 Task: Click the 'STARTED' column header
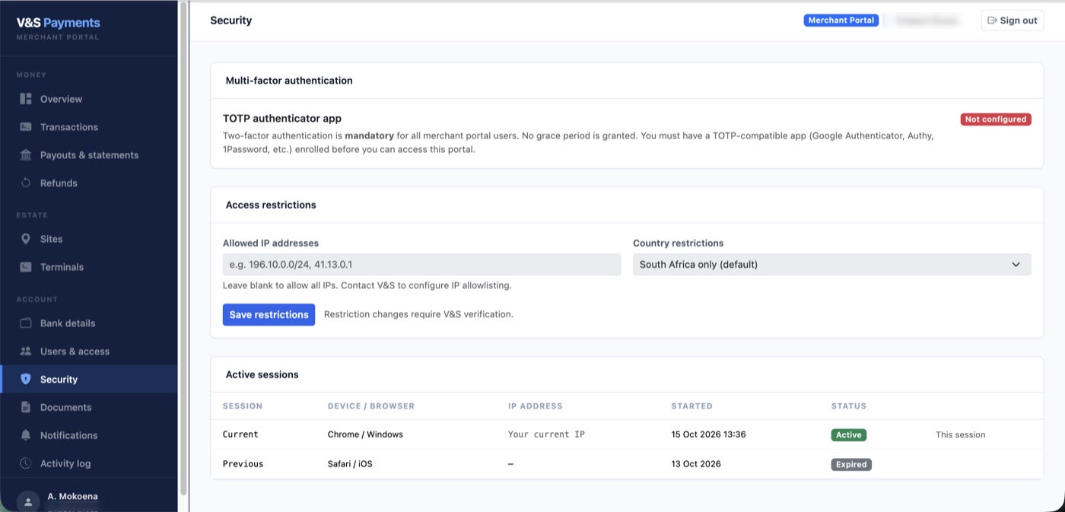click(691, 406)
